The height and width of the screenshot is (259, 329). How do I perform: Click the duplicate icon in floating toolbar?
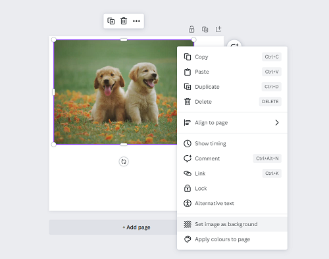[x=111, y=21]
